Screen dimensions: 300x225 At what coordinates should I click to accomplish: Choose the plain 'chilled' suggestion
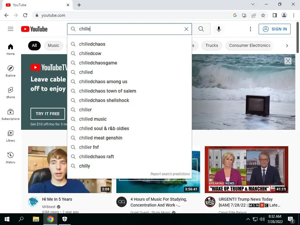129,72
